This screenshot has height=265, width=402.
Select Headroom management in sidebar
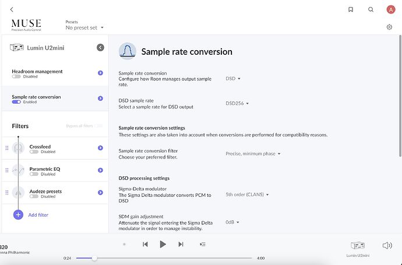click(x=55, y=73)
